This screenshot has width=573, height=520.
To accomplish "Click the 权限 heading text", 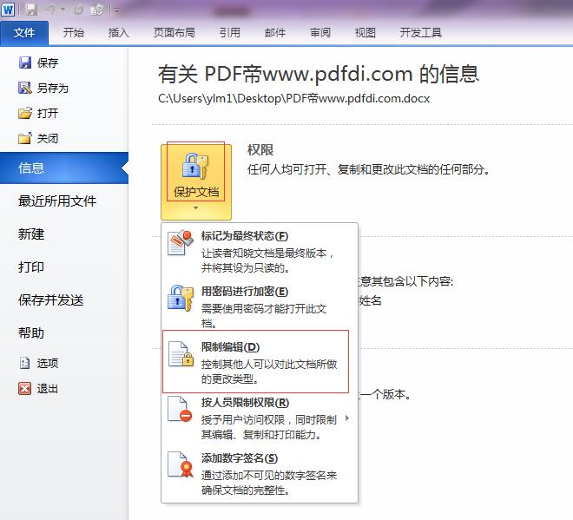I will click(x=260, y=150).
